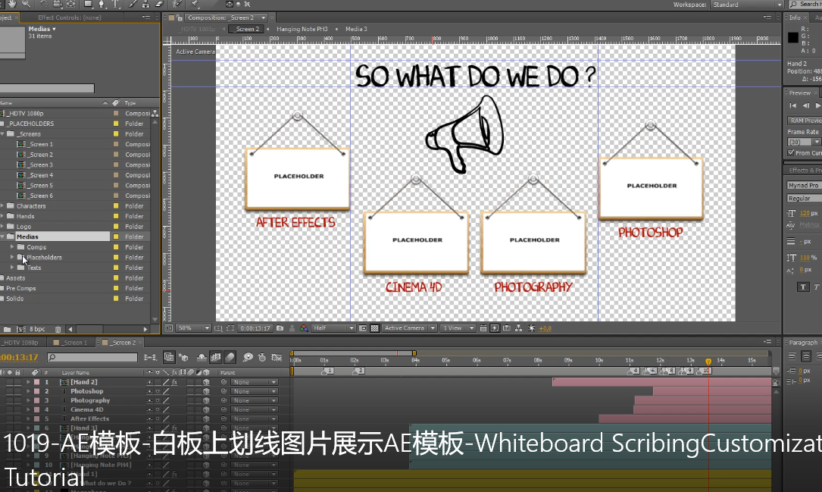Open the Graph Editor in the timeline
Viewport: 822px width, 492px height.
click(277, 357)
